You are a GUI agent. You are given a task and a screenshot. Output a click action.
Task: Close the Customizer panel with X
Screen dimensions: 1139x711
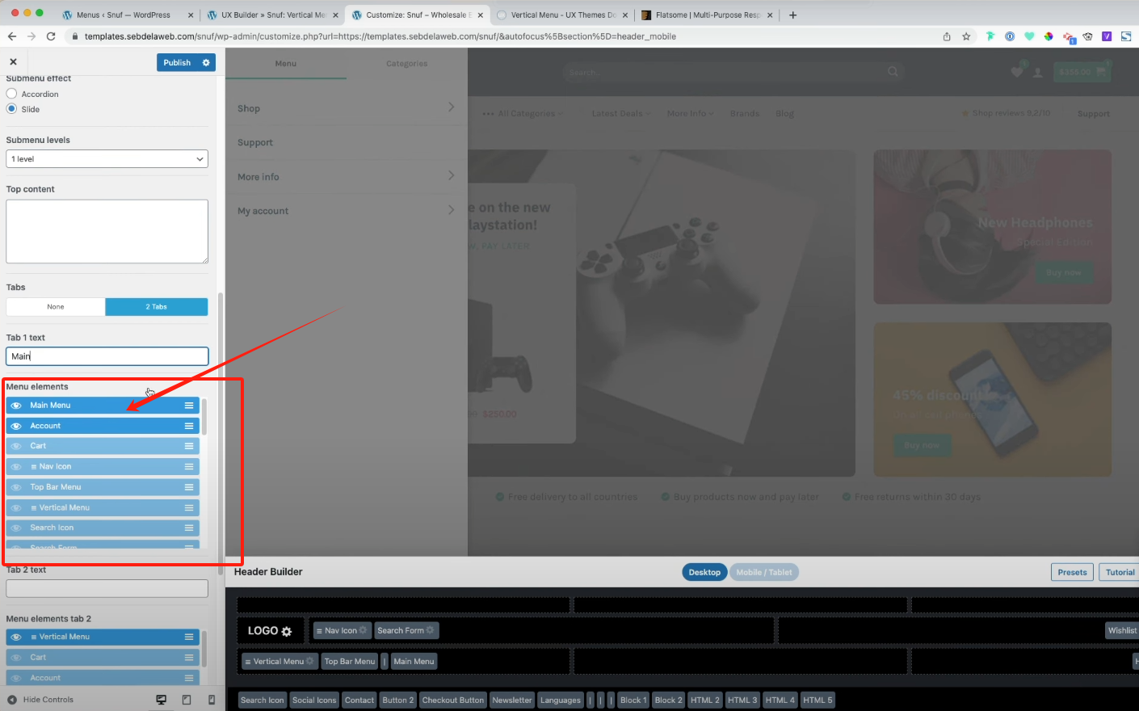pyautogui.click(x=13, y=62)
